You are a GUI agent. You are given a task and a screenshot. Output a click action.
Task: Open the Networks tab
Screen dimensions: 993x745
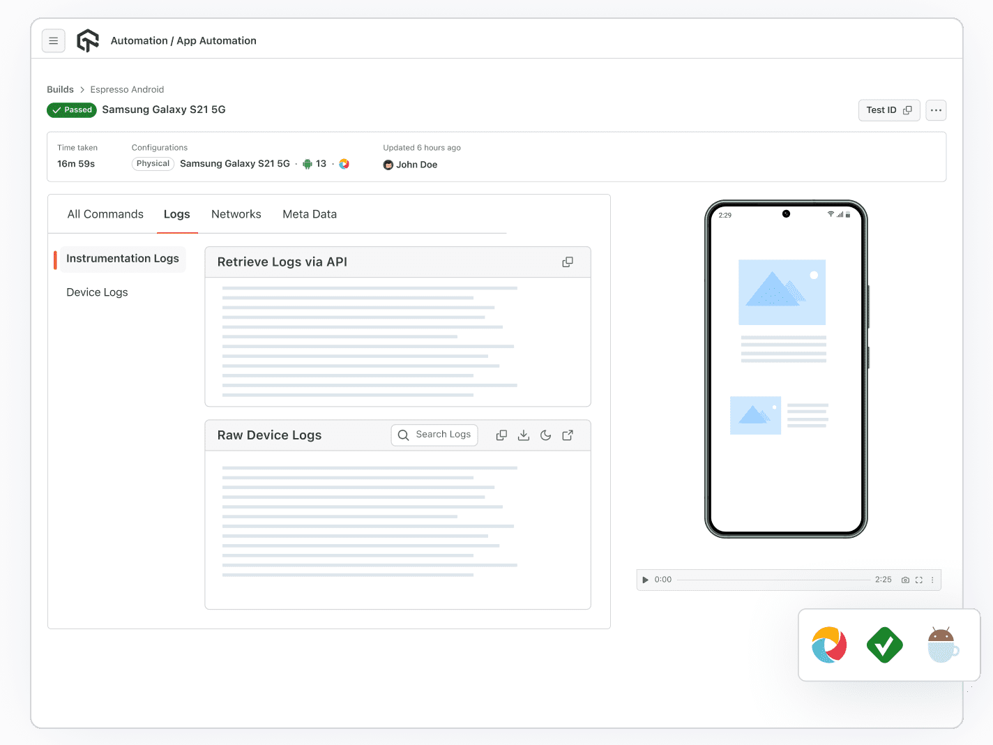point(236,214)
